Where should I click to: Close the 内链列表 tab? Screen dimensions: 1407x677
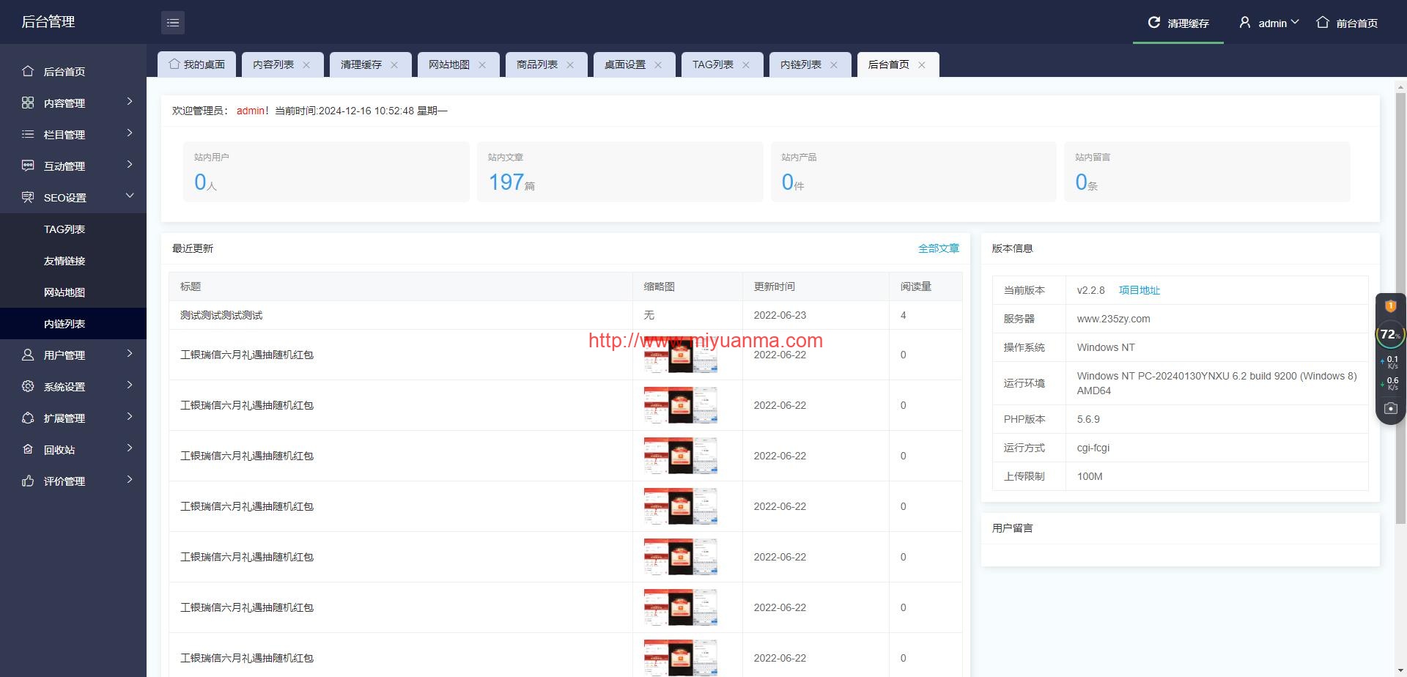pos(834,65)
